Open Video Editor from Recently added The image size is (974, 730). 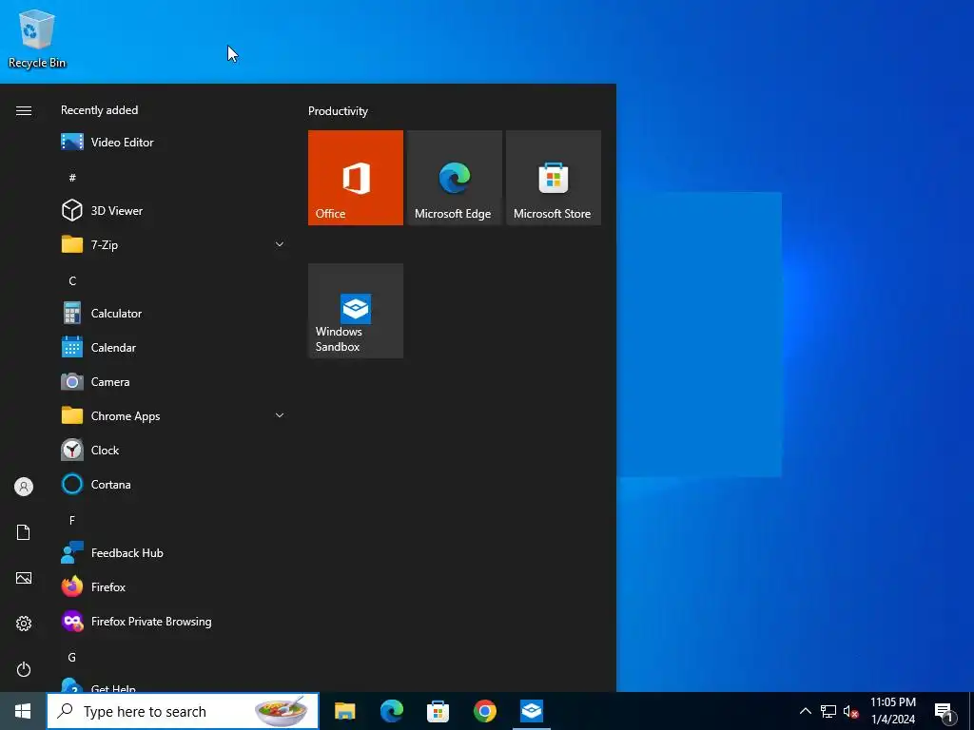click(x=173, y=143)
